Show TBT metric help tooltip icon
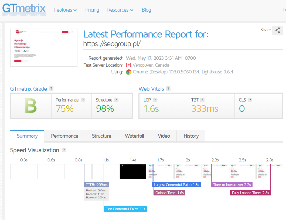Screen dimensions: 286x220 tap(202, 100)
